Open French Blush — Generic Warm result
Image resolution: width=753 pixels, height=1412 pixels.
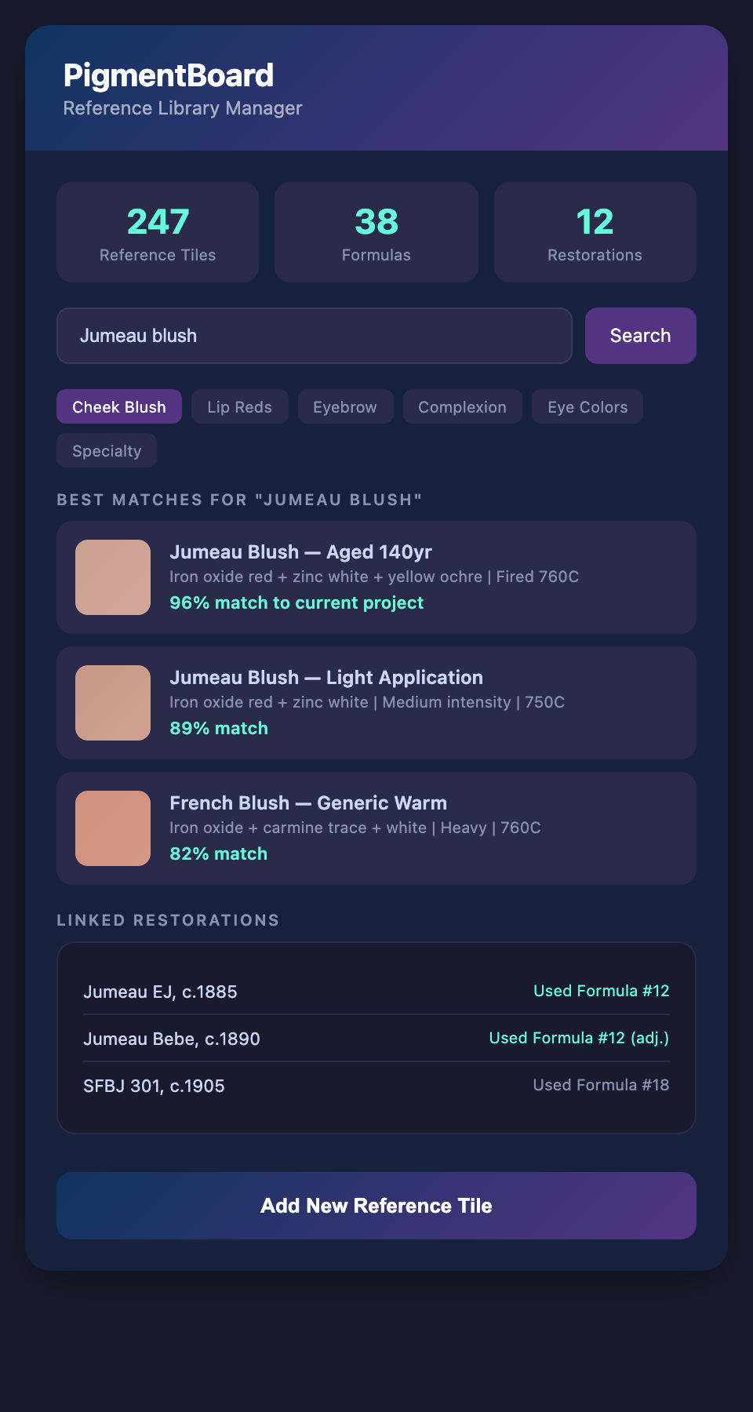coord(308,803)
